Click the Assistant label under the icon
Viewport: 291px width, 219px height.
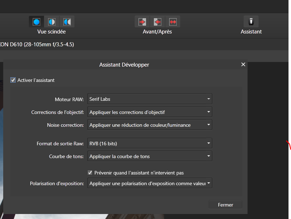pos(251,32)
